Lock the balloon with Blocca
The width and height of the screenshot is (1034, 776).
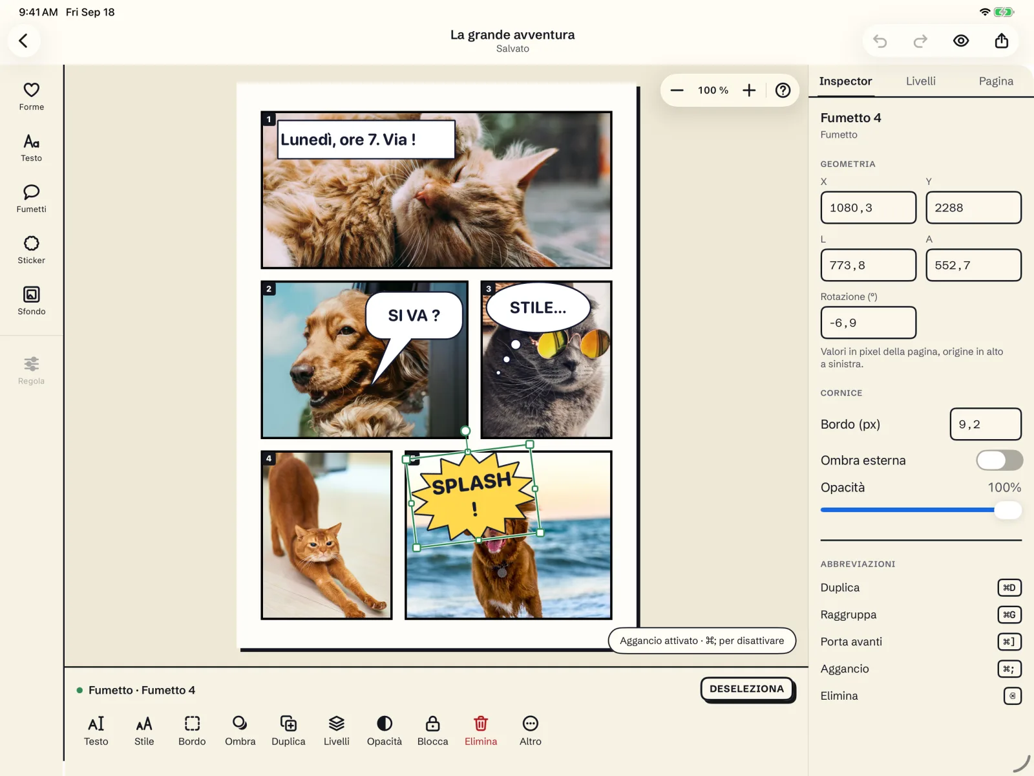point(432,731)
